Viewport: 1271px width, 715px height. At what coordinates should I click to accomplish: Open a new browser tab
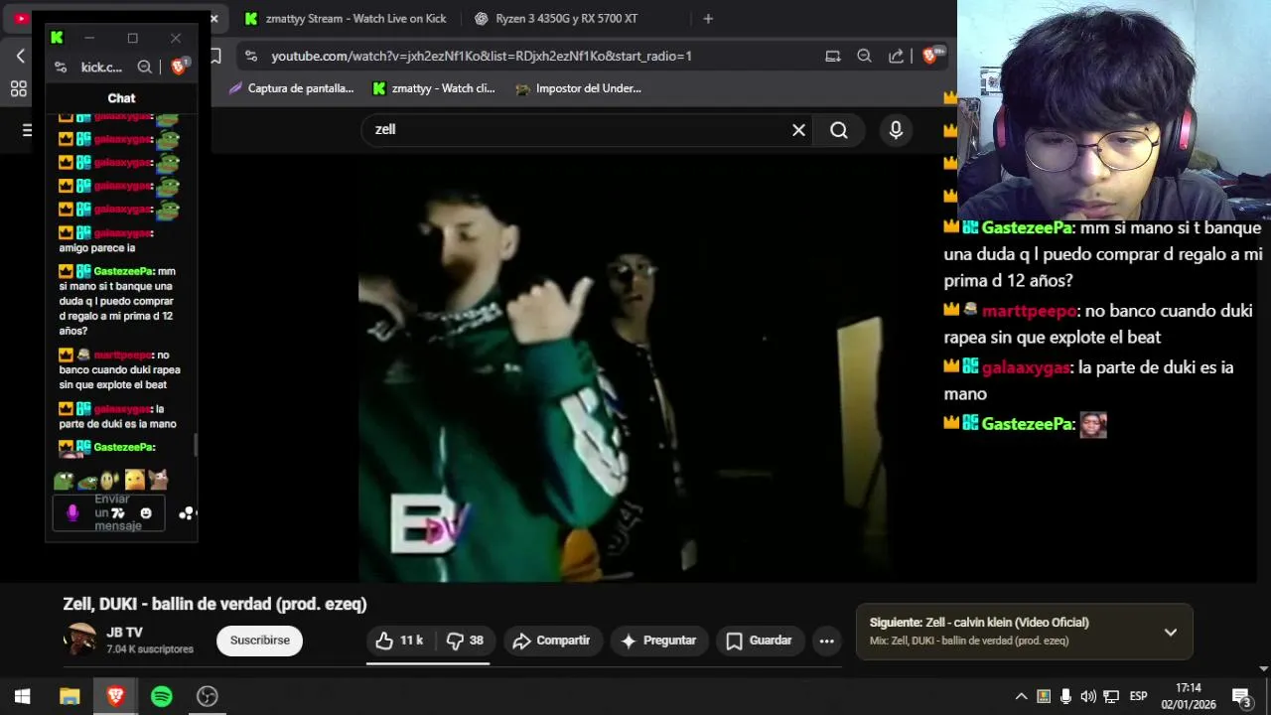coord(708,19)
